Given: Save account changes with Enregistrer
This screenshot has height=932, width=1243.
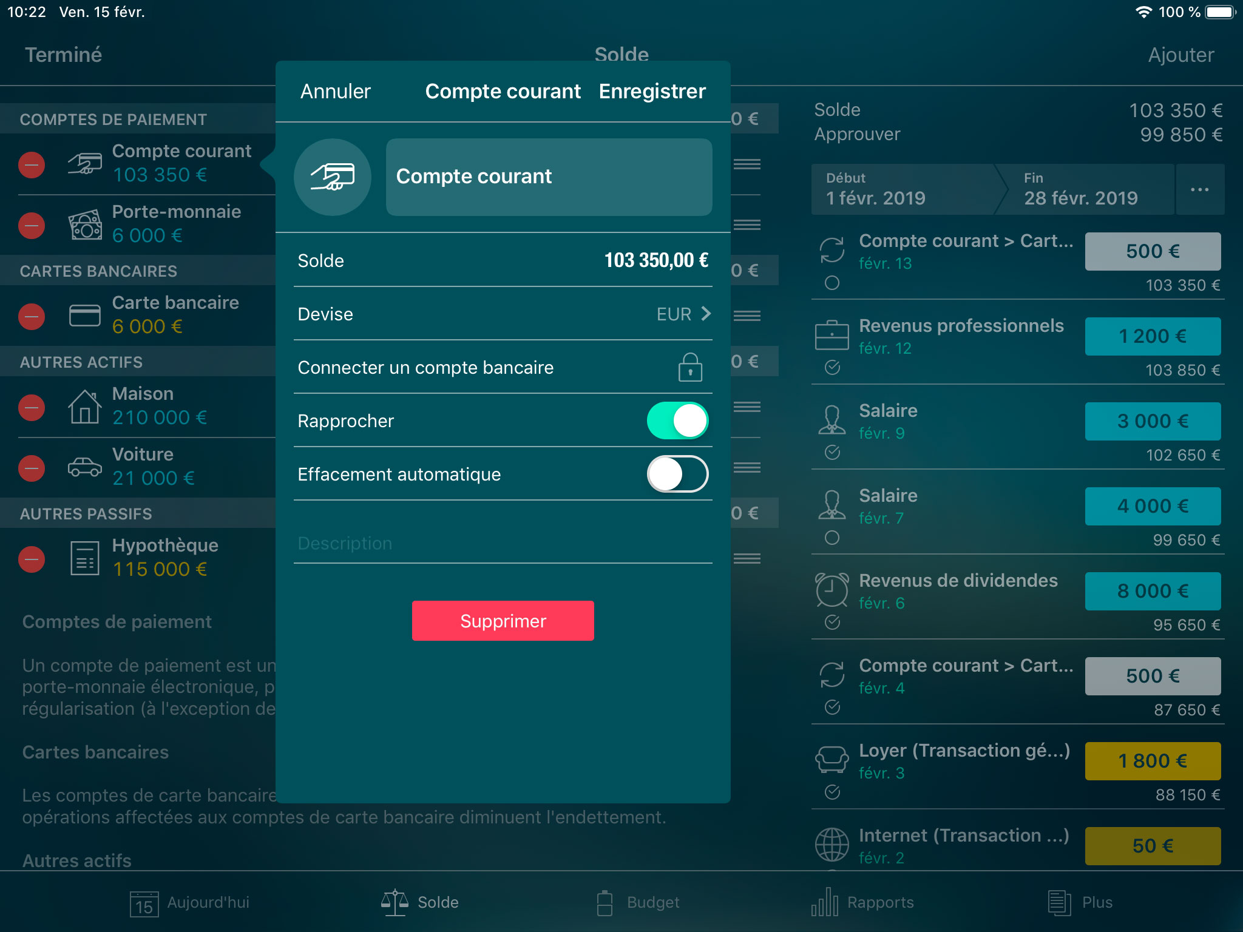Looking at the screenshot, I should pos(652,91).
